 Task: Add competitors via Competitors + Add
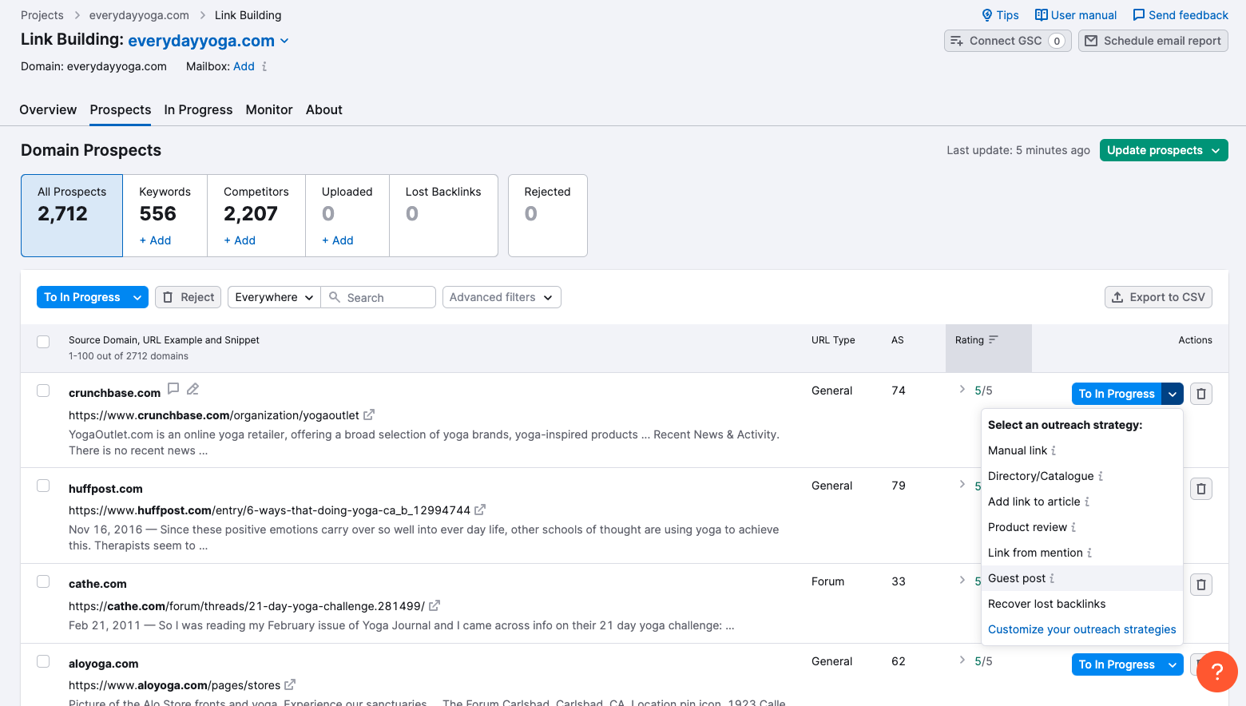tap(240, 240)
